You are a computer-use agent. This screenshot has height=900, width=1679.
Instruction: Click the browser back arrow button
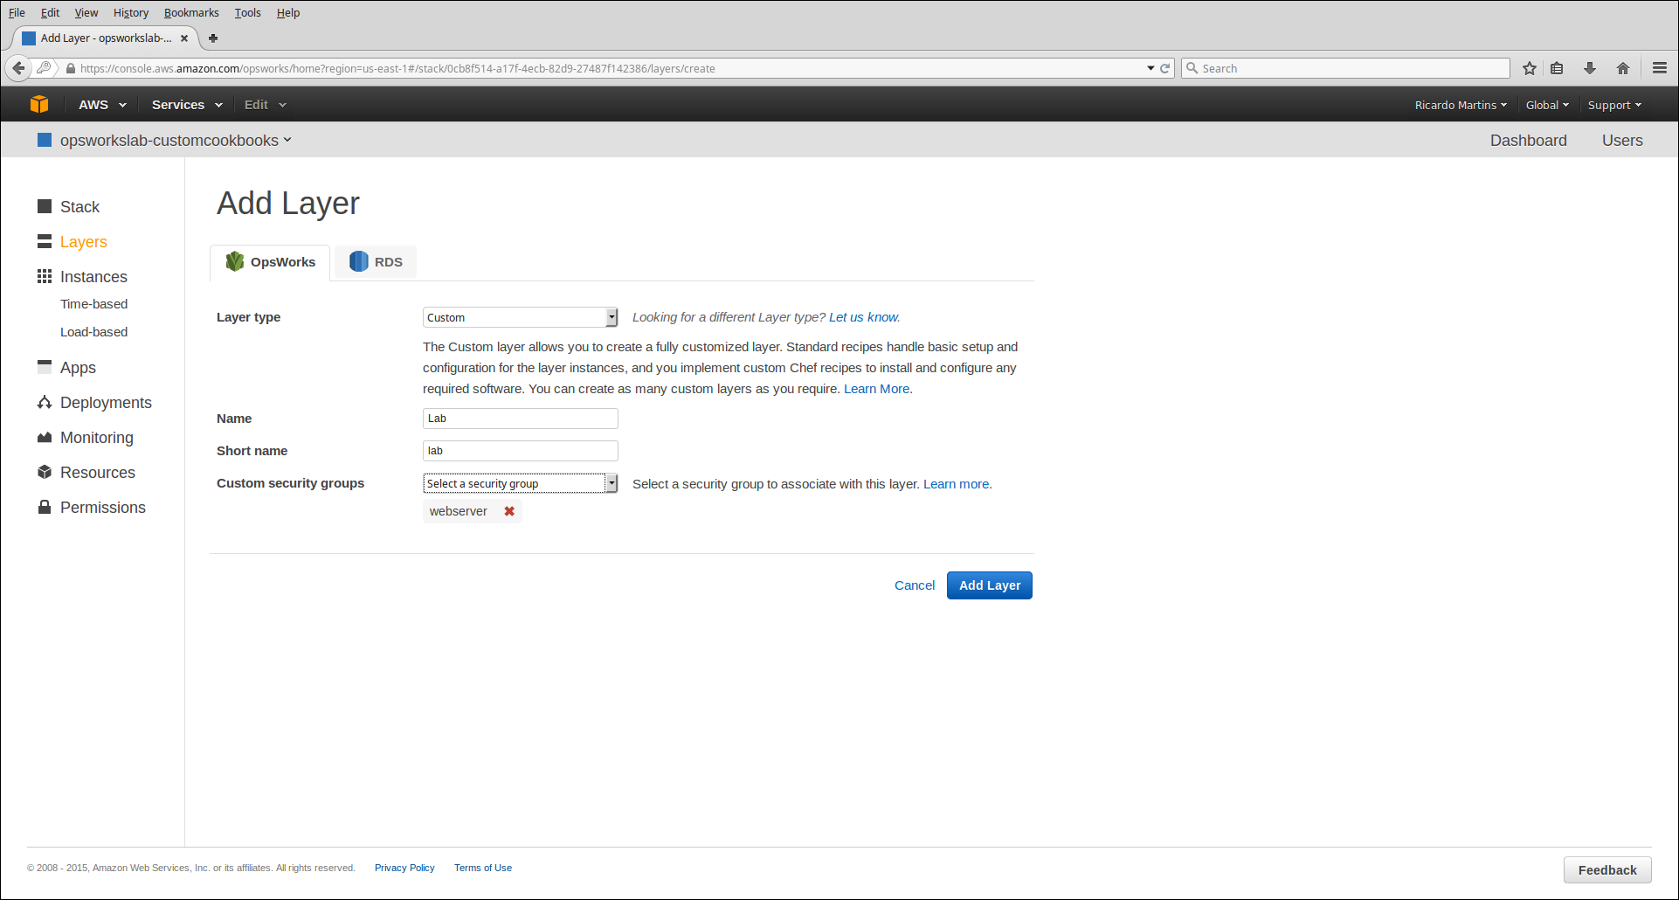pyautogui.click(x=18, y=68)
